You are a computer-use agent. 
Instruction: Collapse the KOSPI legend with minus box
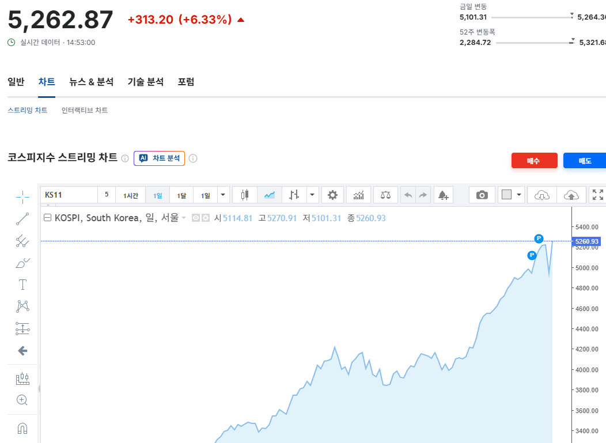click(48, 218)
